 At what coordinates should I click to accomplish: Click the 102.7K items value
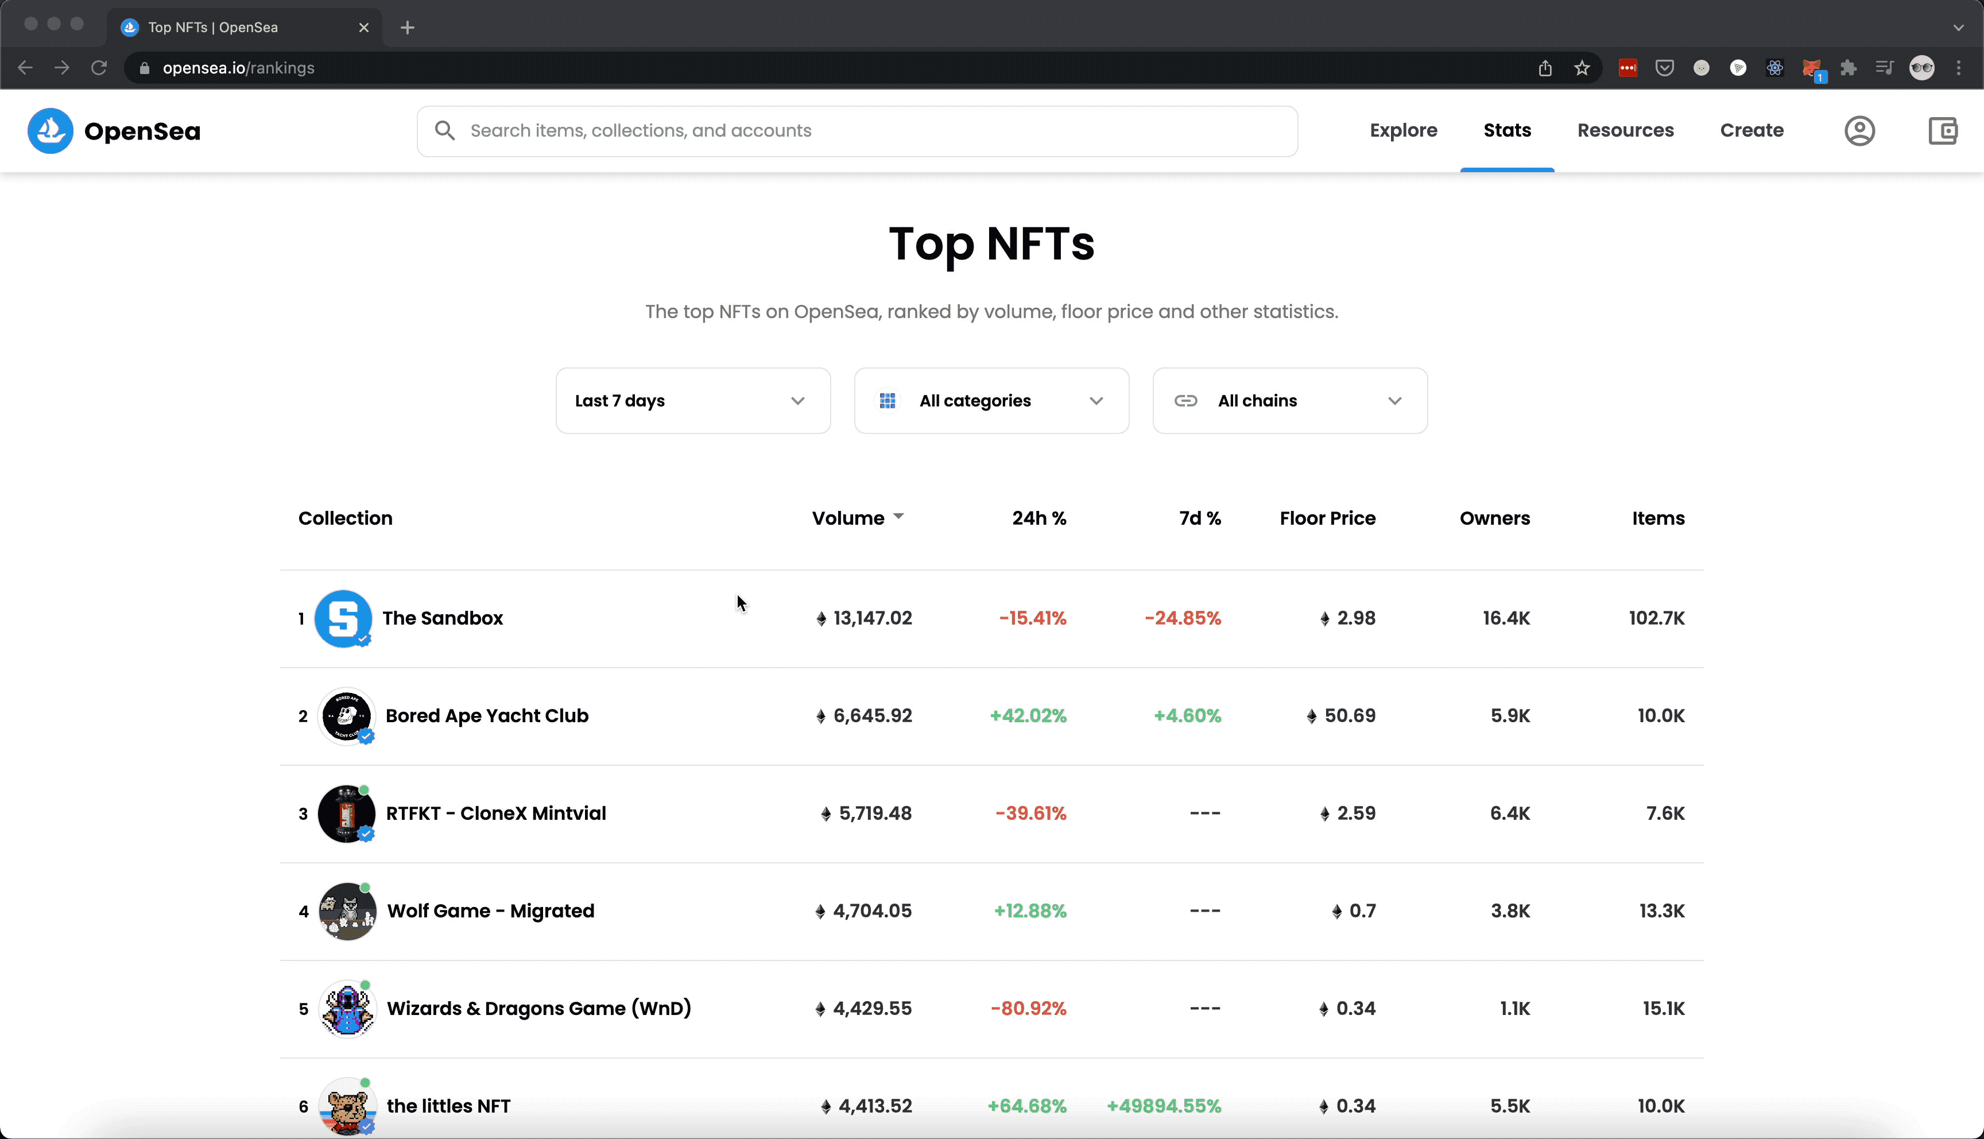(1657, 618)
